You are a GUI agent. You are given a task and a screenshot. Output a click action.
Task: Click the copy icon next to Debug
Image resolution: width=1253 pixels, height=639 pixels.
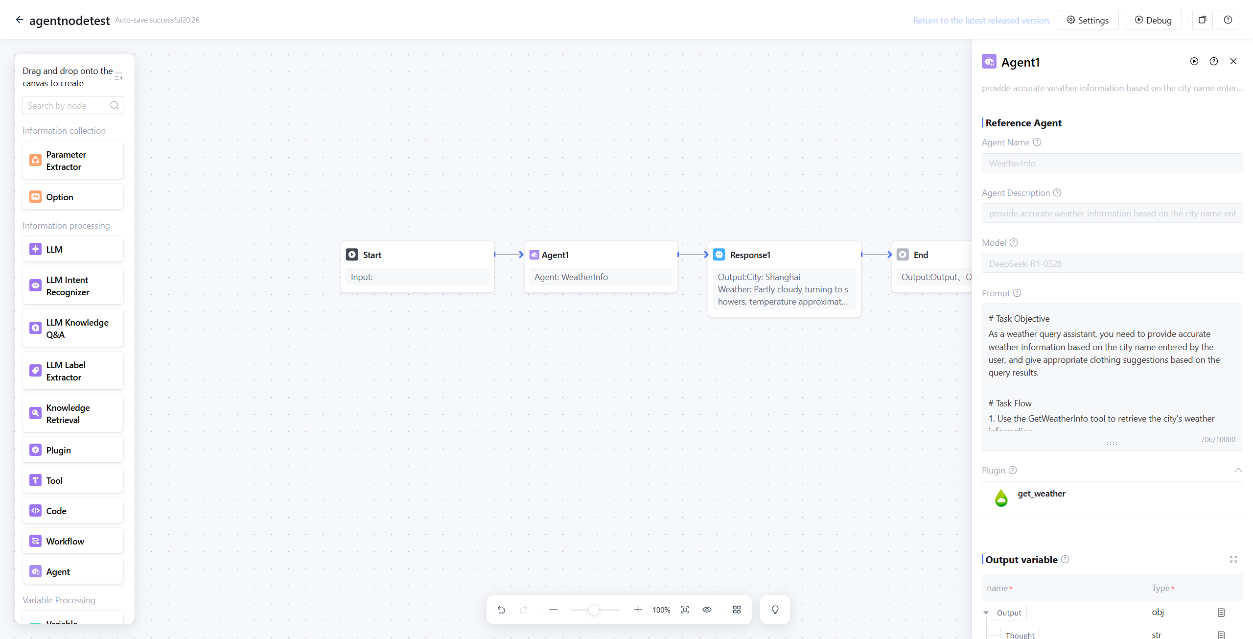[1202, 20]
